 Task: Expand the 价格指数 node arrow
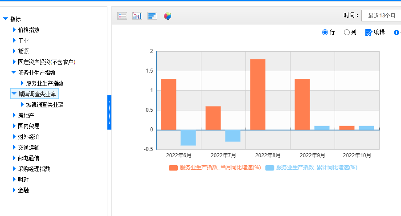pos(14,30)
